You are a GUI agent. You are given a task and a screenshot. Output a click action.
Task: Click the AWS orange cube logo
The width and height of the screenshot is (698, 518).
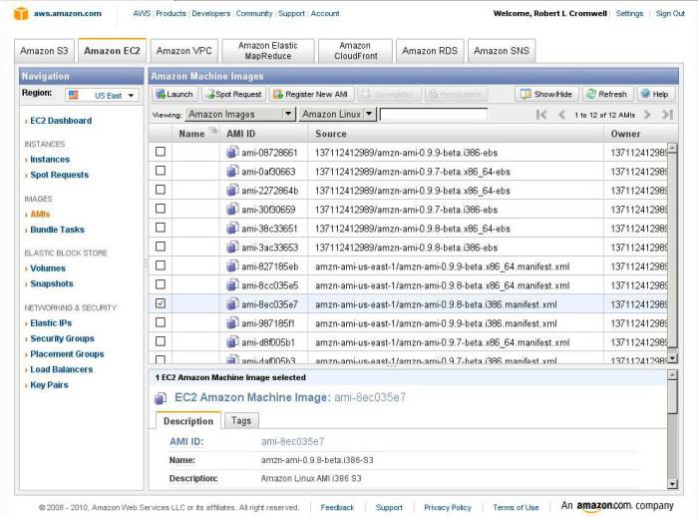(x=21, y=13)
